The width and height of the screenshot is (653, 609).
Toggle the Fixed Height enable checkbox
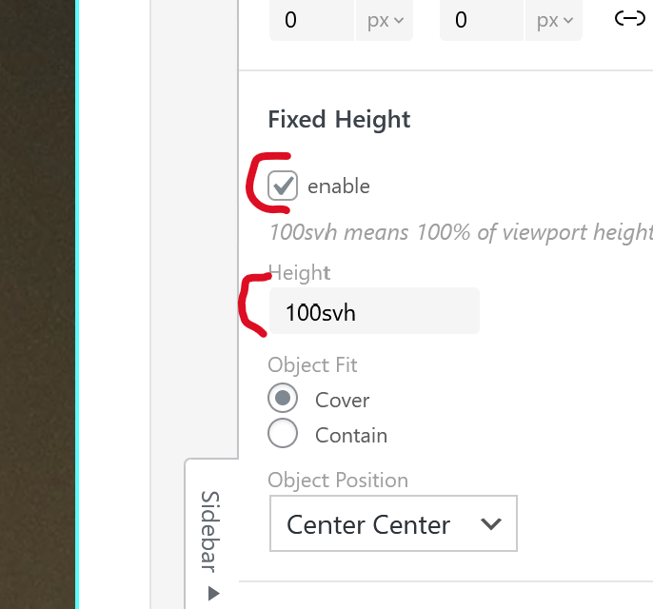283,186
